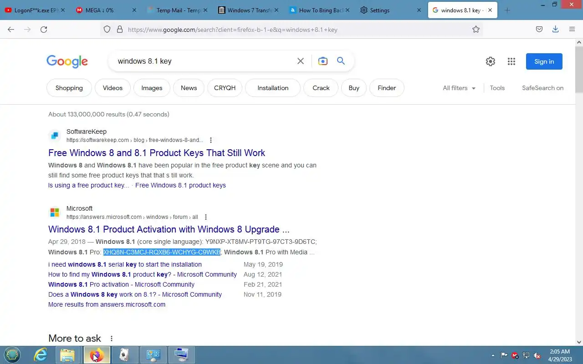Open Windows 8.1 Product Activation result
This screenshot has height=364, width=583.
point(169,229)
